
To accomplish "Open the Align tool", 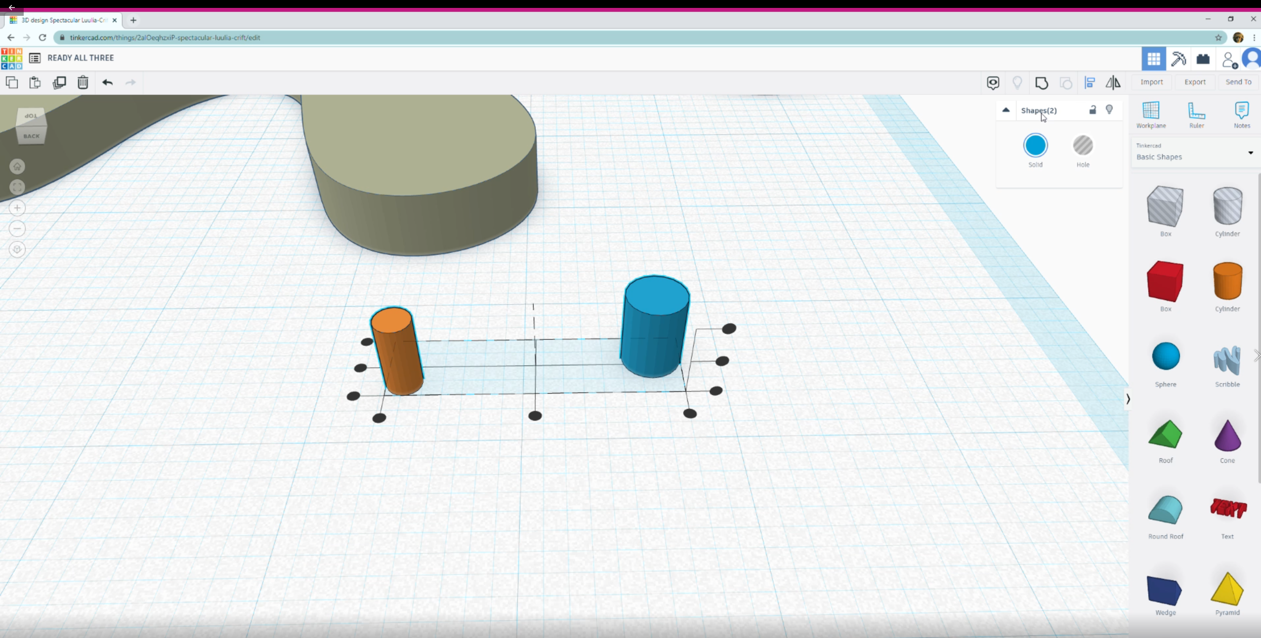I will point(1090,82).
